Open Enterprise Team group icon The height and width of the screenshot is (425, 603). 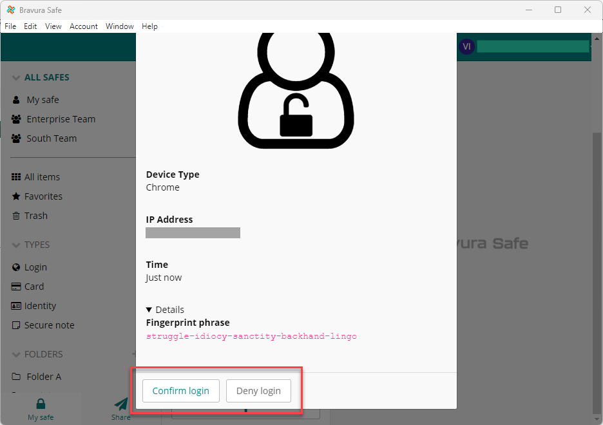tap(17, 119)
